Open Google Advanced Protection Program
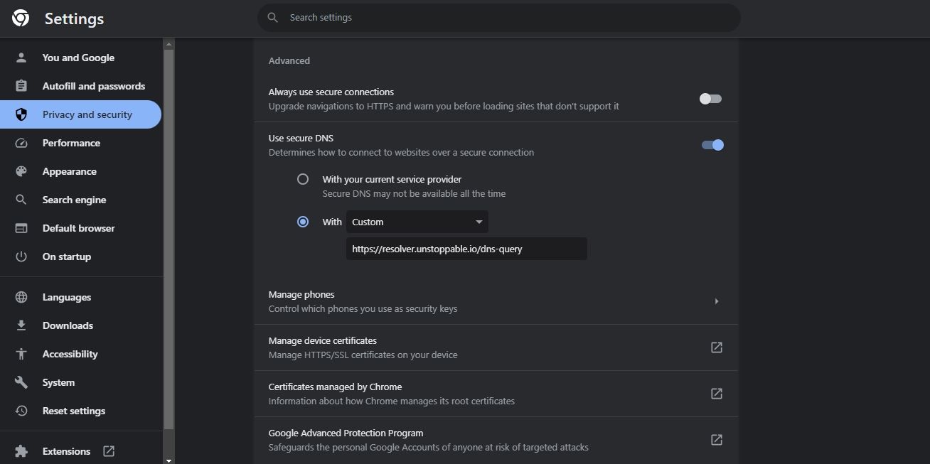 [716, 440]
